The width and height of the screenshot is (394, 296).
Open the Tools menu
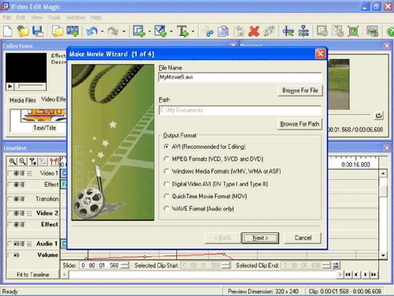pos(54,17)
